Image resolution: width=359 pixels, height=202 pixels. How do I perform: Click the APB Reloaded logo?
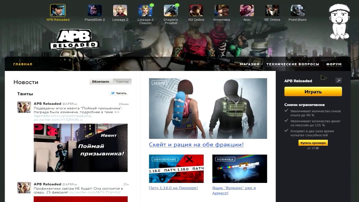tap(74, 39)
